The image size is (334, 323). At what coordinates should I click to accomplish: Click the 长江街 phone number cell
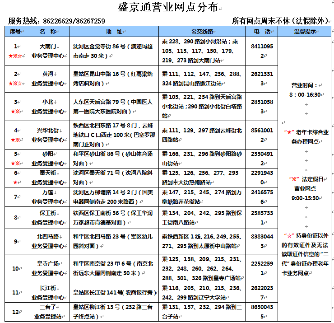tap(261, 293)
